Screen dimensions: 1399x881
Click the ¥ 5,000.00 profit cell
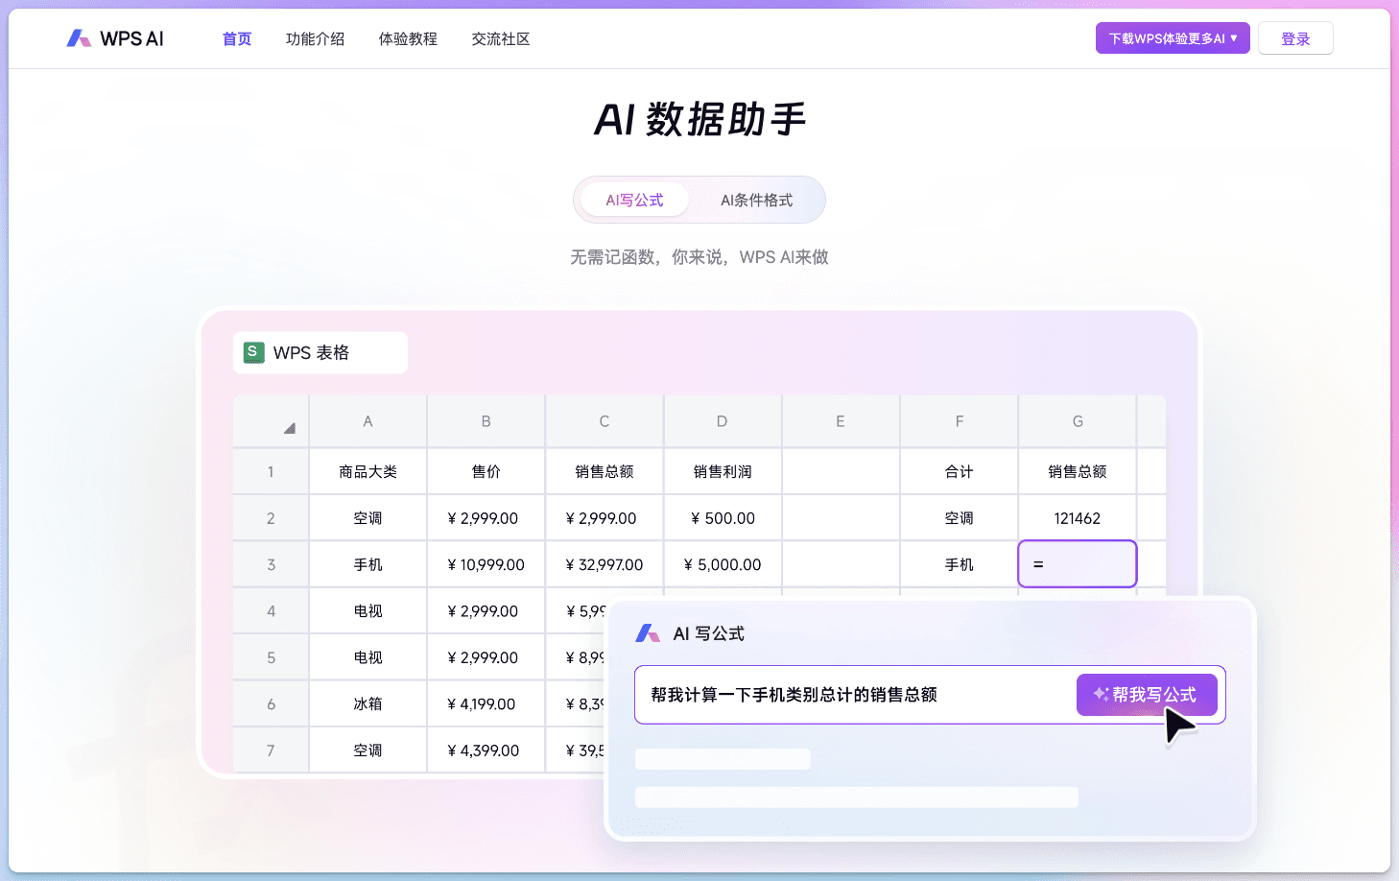[723, 564]
